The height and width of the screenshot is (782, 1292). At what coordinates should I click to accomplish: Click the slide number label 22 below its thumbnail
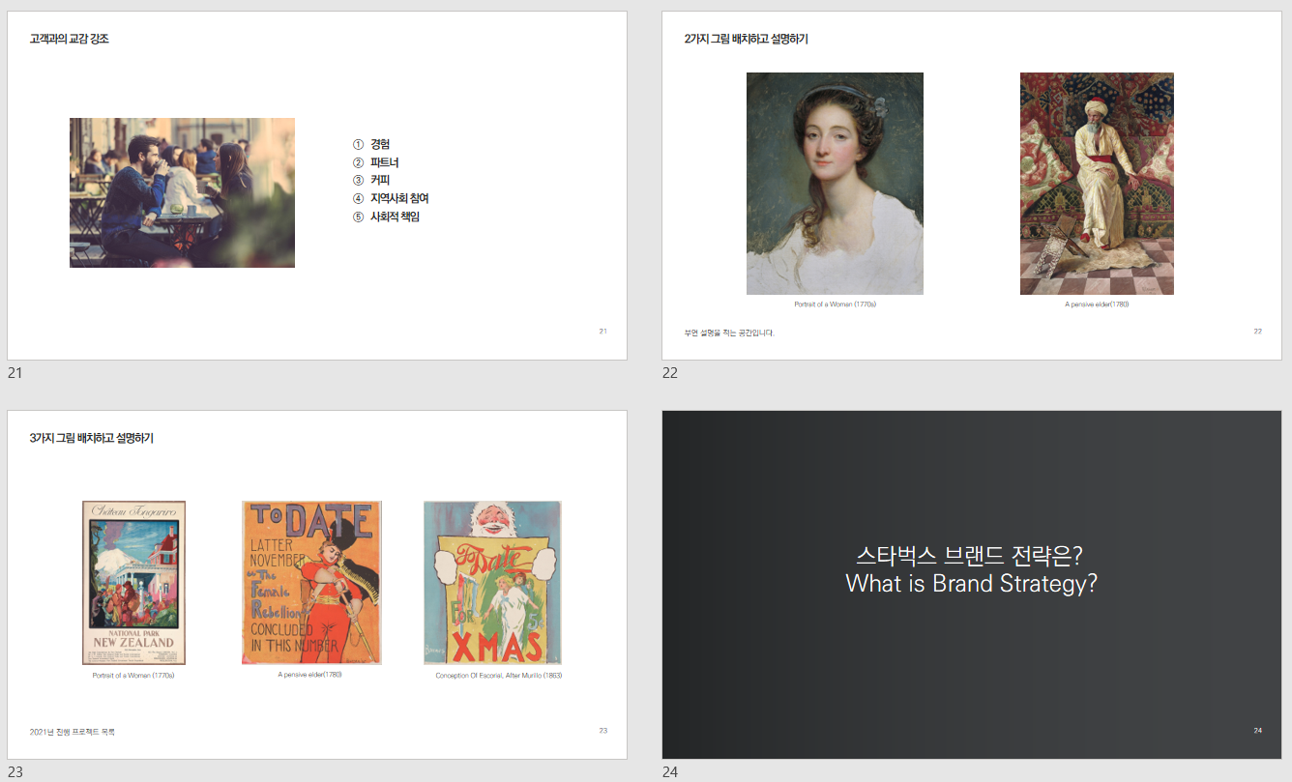pos(670,373)
